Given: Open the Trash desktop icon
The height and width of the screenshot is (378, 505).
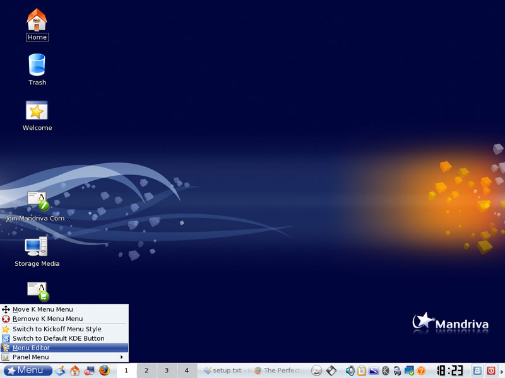Looking at the screenshot, I should [x=37, y=69].
